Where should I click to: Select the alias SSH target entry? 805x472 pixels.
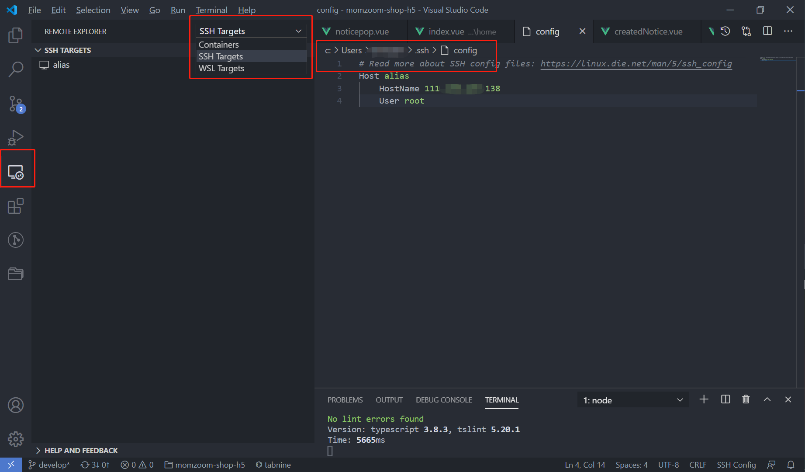(x=61, y=65)
